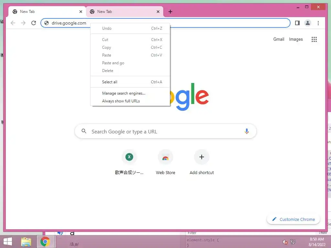The width and height of the screenshot is (331, 248).
Task: Choose Undo in context menu
Action: click(130, 28)
